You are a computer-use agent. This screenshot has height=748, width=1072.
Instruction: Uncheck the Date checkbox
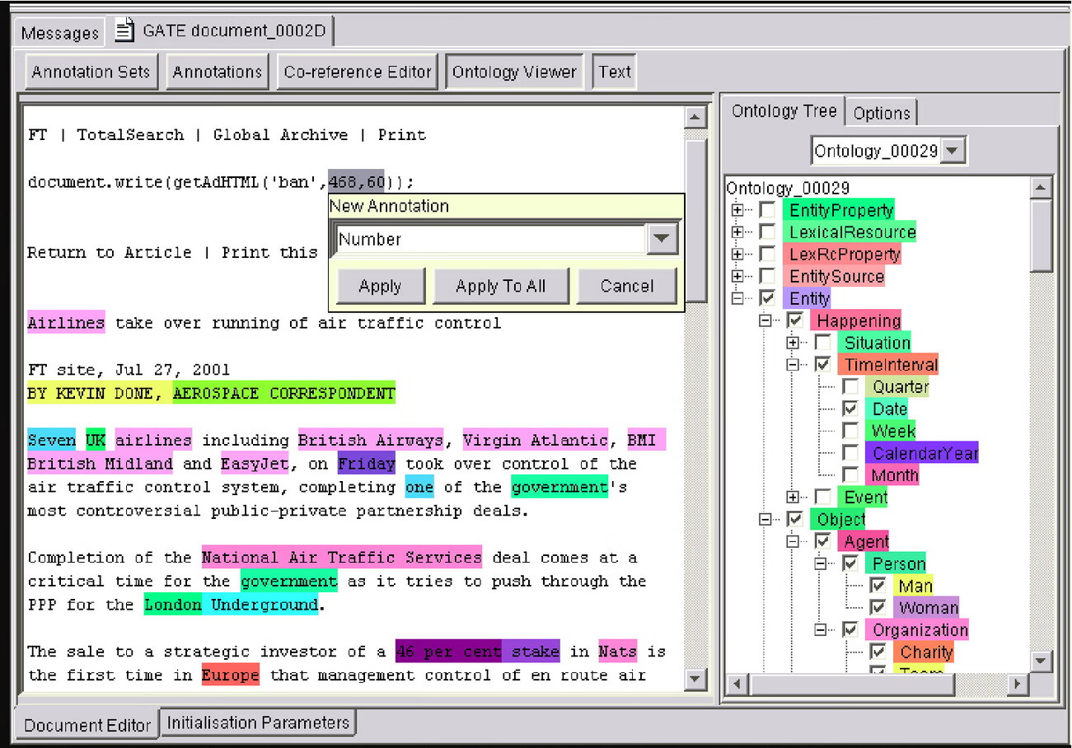850,409
